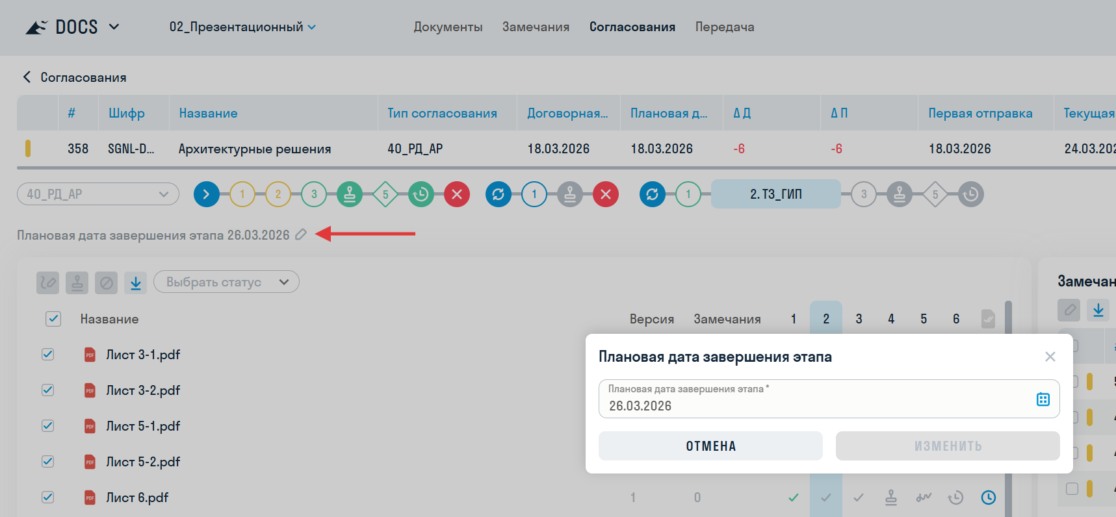Select the yellow stage 1 circle
Image resolution: width=1116 pixels, height=517 pixels.
click(x=242, y=194)
